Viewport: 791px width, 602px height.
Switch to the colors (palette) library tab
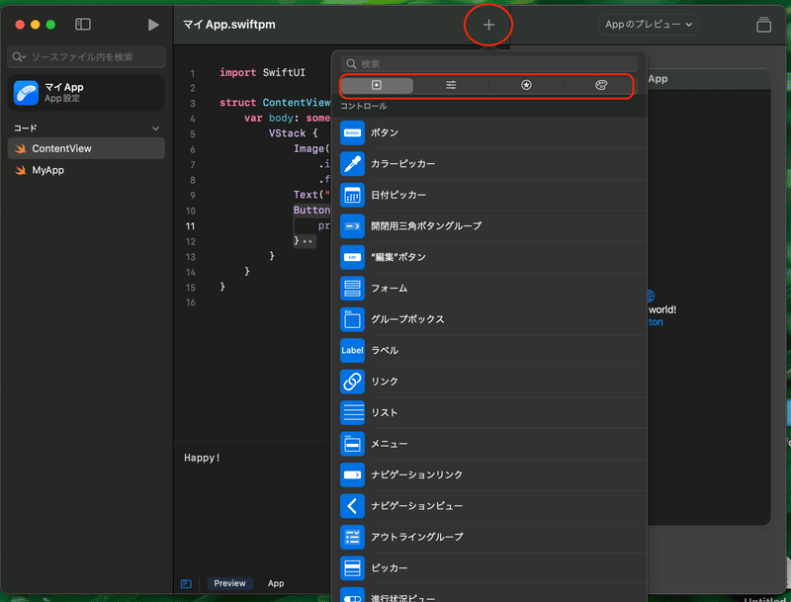pyautogui.click(x=601, y=85)
